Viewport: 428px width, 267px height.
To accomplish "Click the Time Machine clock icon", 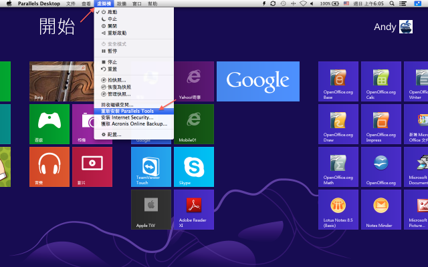I will [x=284, y=3].
